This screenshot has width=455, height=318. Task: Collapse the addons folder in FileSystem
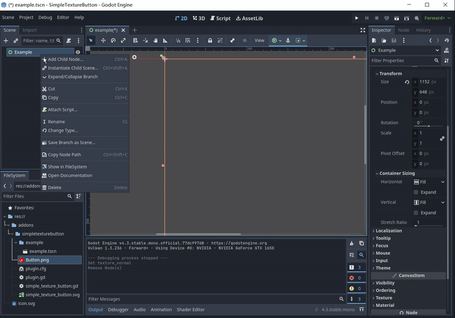tap(9, 225)
